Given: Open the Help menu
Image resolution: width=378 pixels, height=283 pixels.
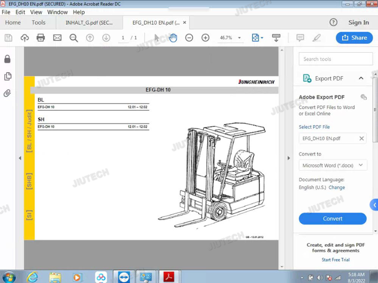Looking at the screenshot, I should pyautogui.click(x=79, y=12).
